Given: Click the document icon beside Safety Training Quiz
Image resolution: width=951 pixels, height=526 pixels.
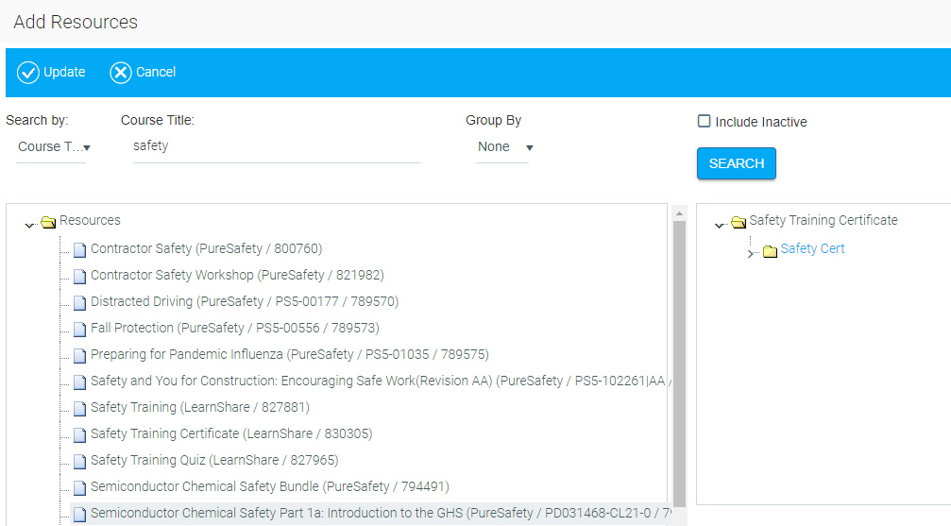Looking at the screenshot, I should click(x=79, y=462).
